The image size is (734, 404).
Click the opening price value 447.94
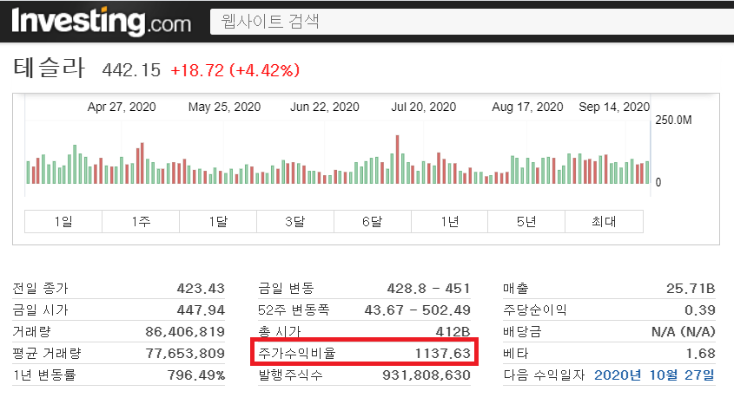201,310
